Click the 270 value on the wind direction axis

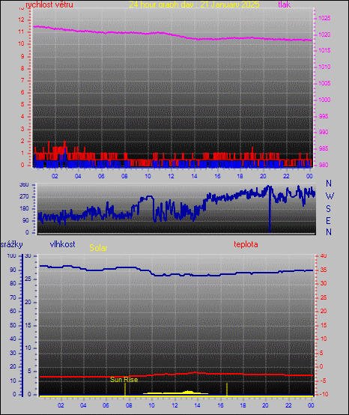point(24,197)
